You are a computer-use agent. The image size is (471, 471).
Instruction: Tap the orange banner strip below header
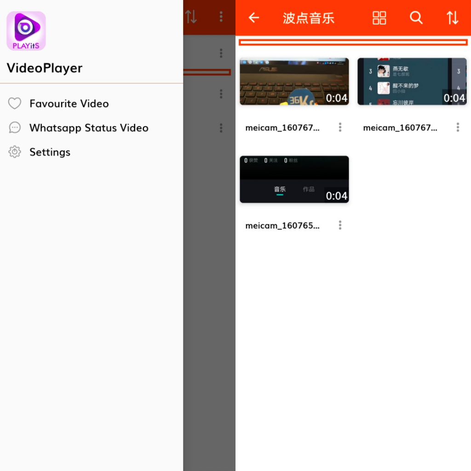click(x=353, y=42)
